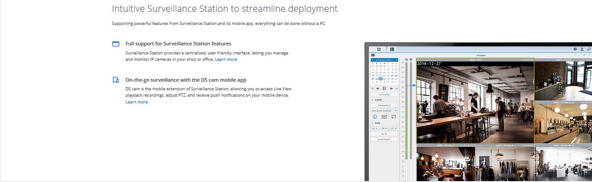The width and height of the screenshot is (592, 182).
Task: Open the my Layout (Default) dropdown
Action: coord(385,111)
